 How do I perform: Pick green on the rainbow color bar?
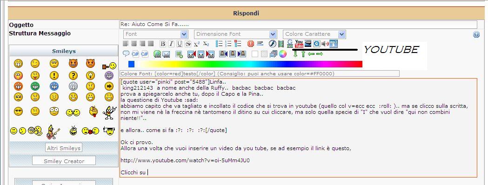pyautogui.click(x=213, y=64)
